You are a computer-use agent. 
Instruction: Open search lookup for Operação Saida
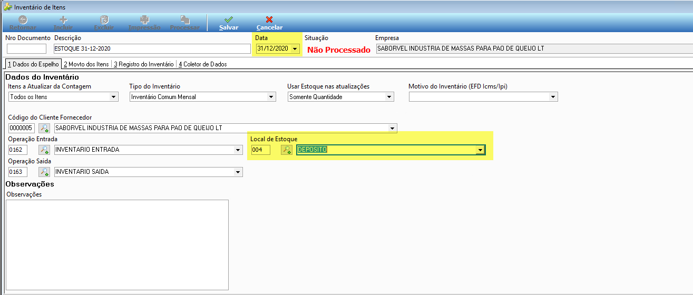tap(44, 172)
